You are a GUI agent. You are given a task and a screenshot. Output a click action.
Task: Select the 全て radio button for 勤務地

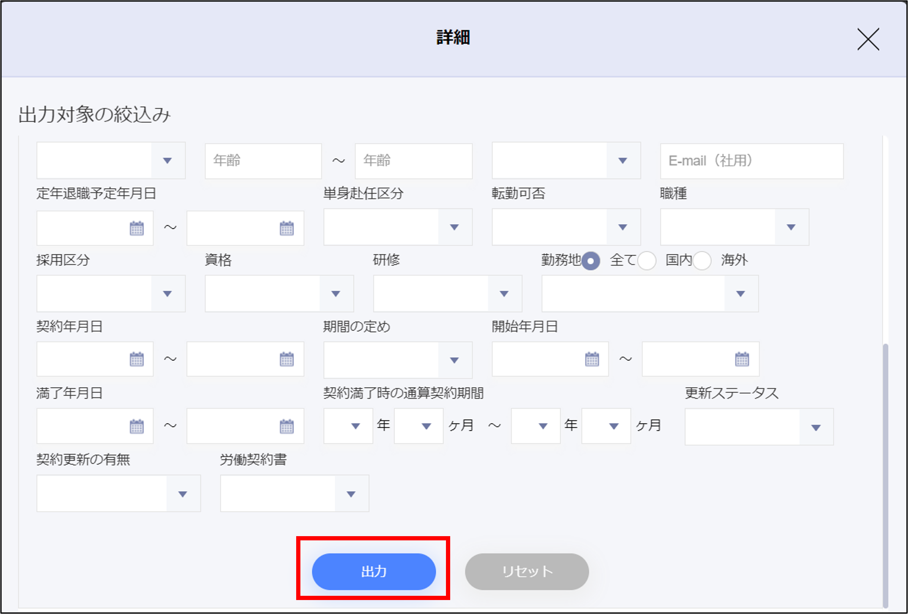[591, 261]
